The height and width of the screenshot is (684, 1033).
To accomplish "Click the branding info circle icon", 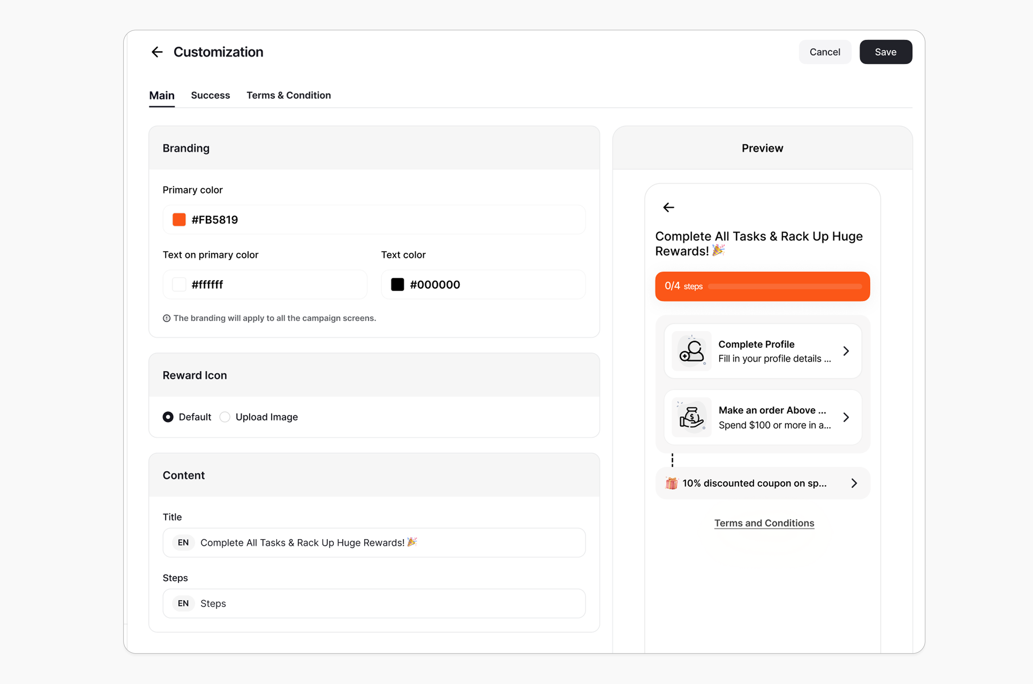I will tap(166, 319).
